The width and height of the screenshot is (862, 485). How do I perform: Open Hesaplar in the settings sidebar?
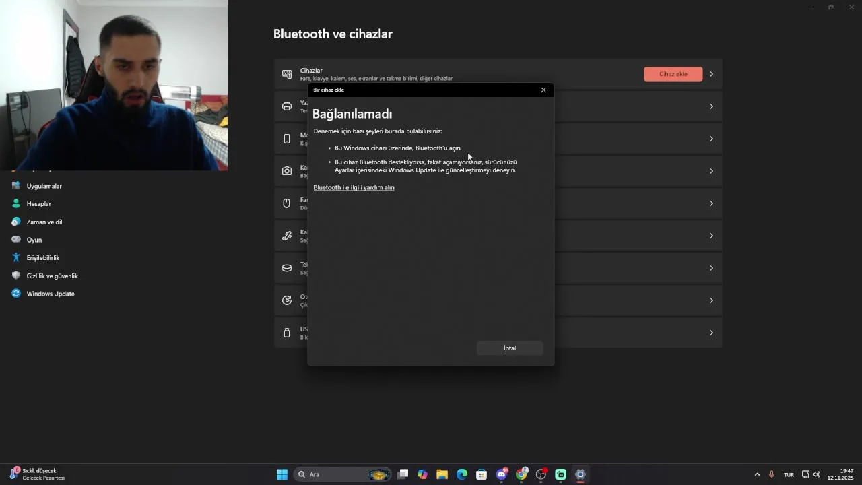coord(38,204)
